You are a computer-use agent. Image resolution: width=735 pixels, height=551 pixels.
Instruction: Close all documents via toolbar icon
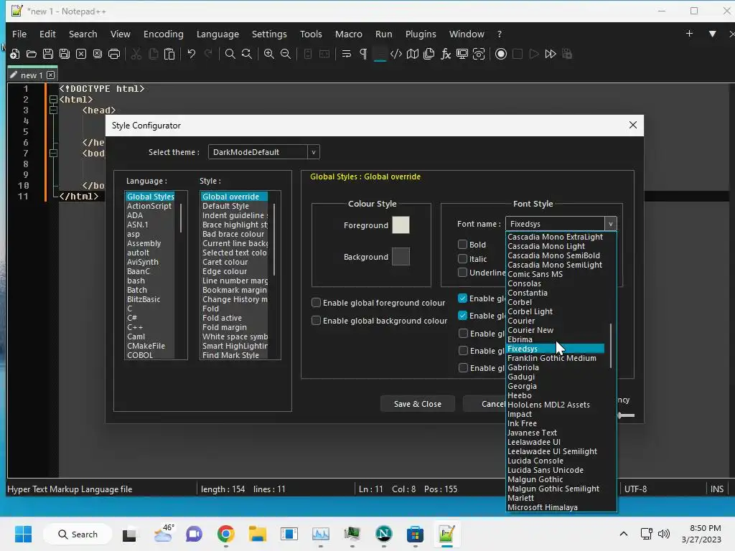[x=98, y=54]
